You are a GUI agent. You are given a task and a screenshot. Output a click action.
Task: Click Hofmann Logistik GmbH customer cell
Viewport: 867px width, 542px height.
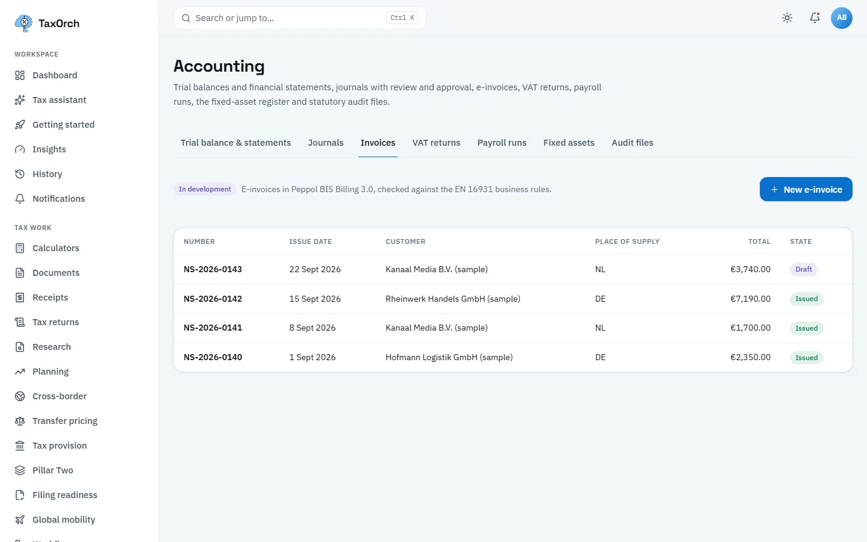click(449, 357)
